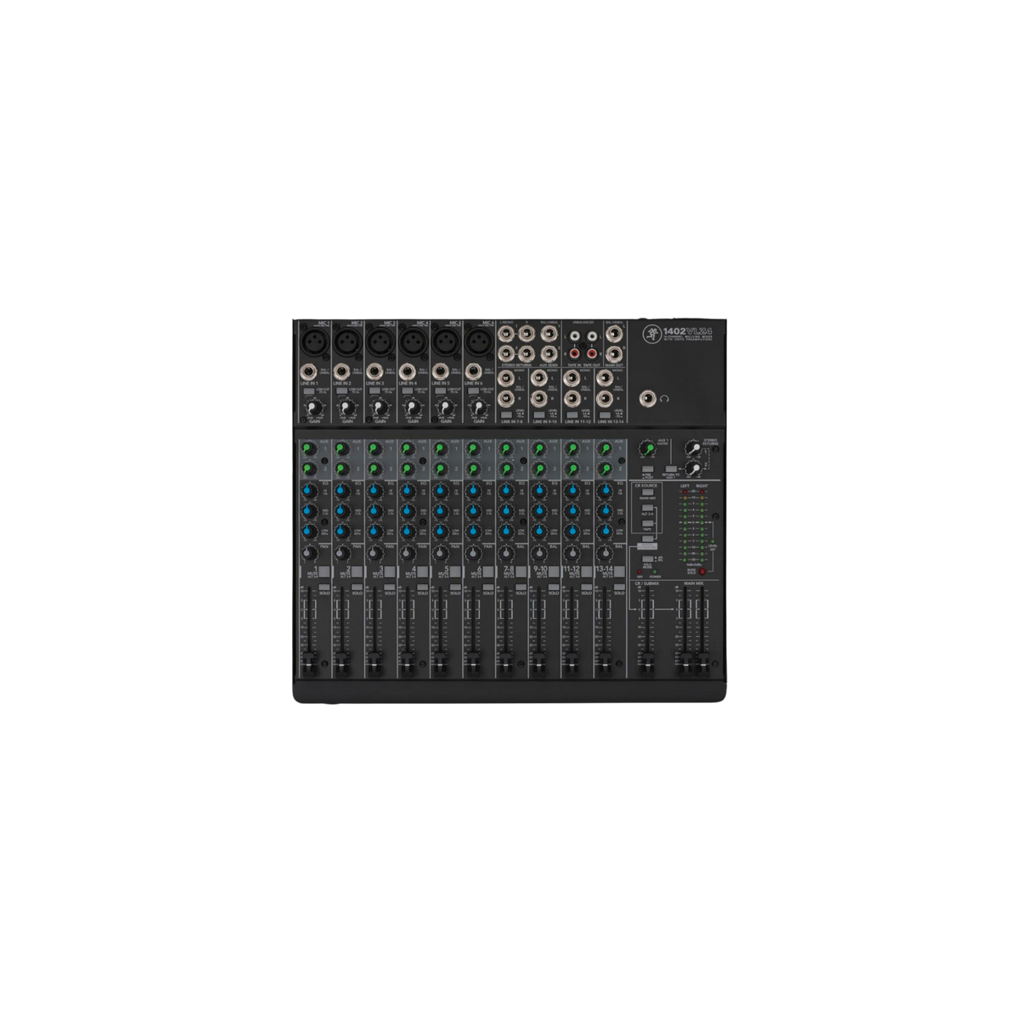The image size is (1019, 1019).
Task: Click the MAIN OUT left jack
Action: [x=614, y=332]
